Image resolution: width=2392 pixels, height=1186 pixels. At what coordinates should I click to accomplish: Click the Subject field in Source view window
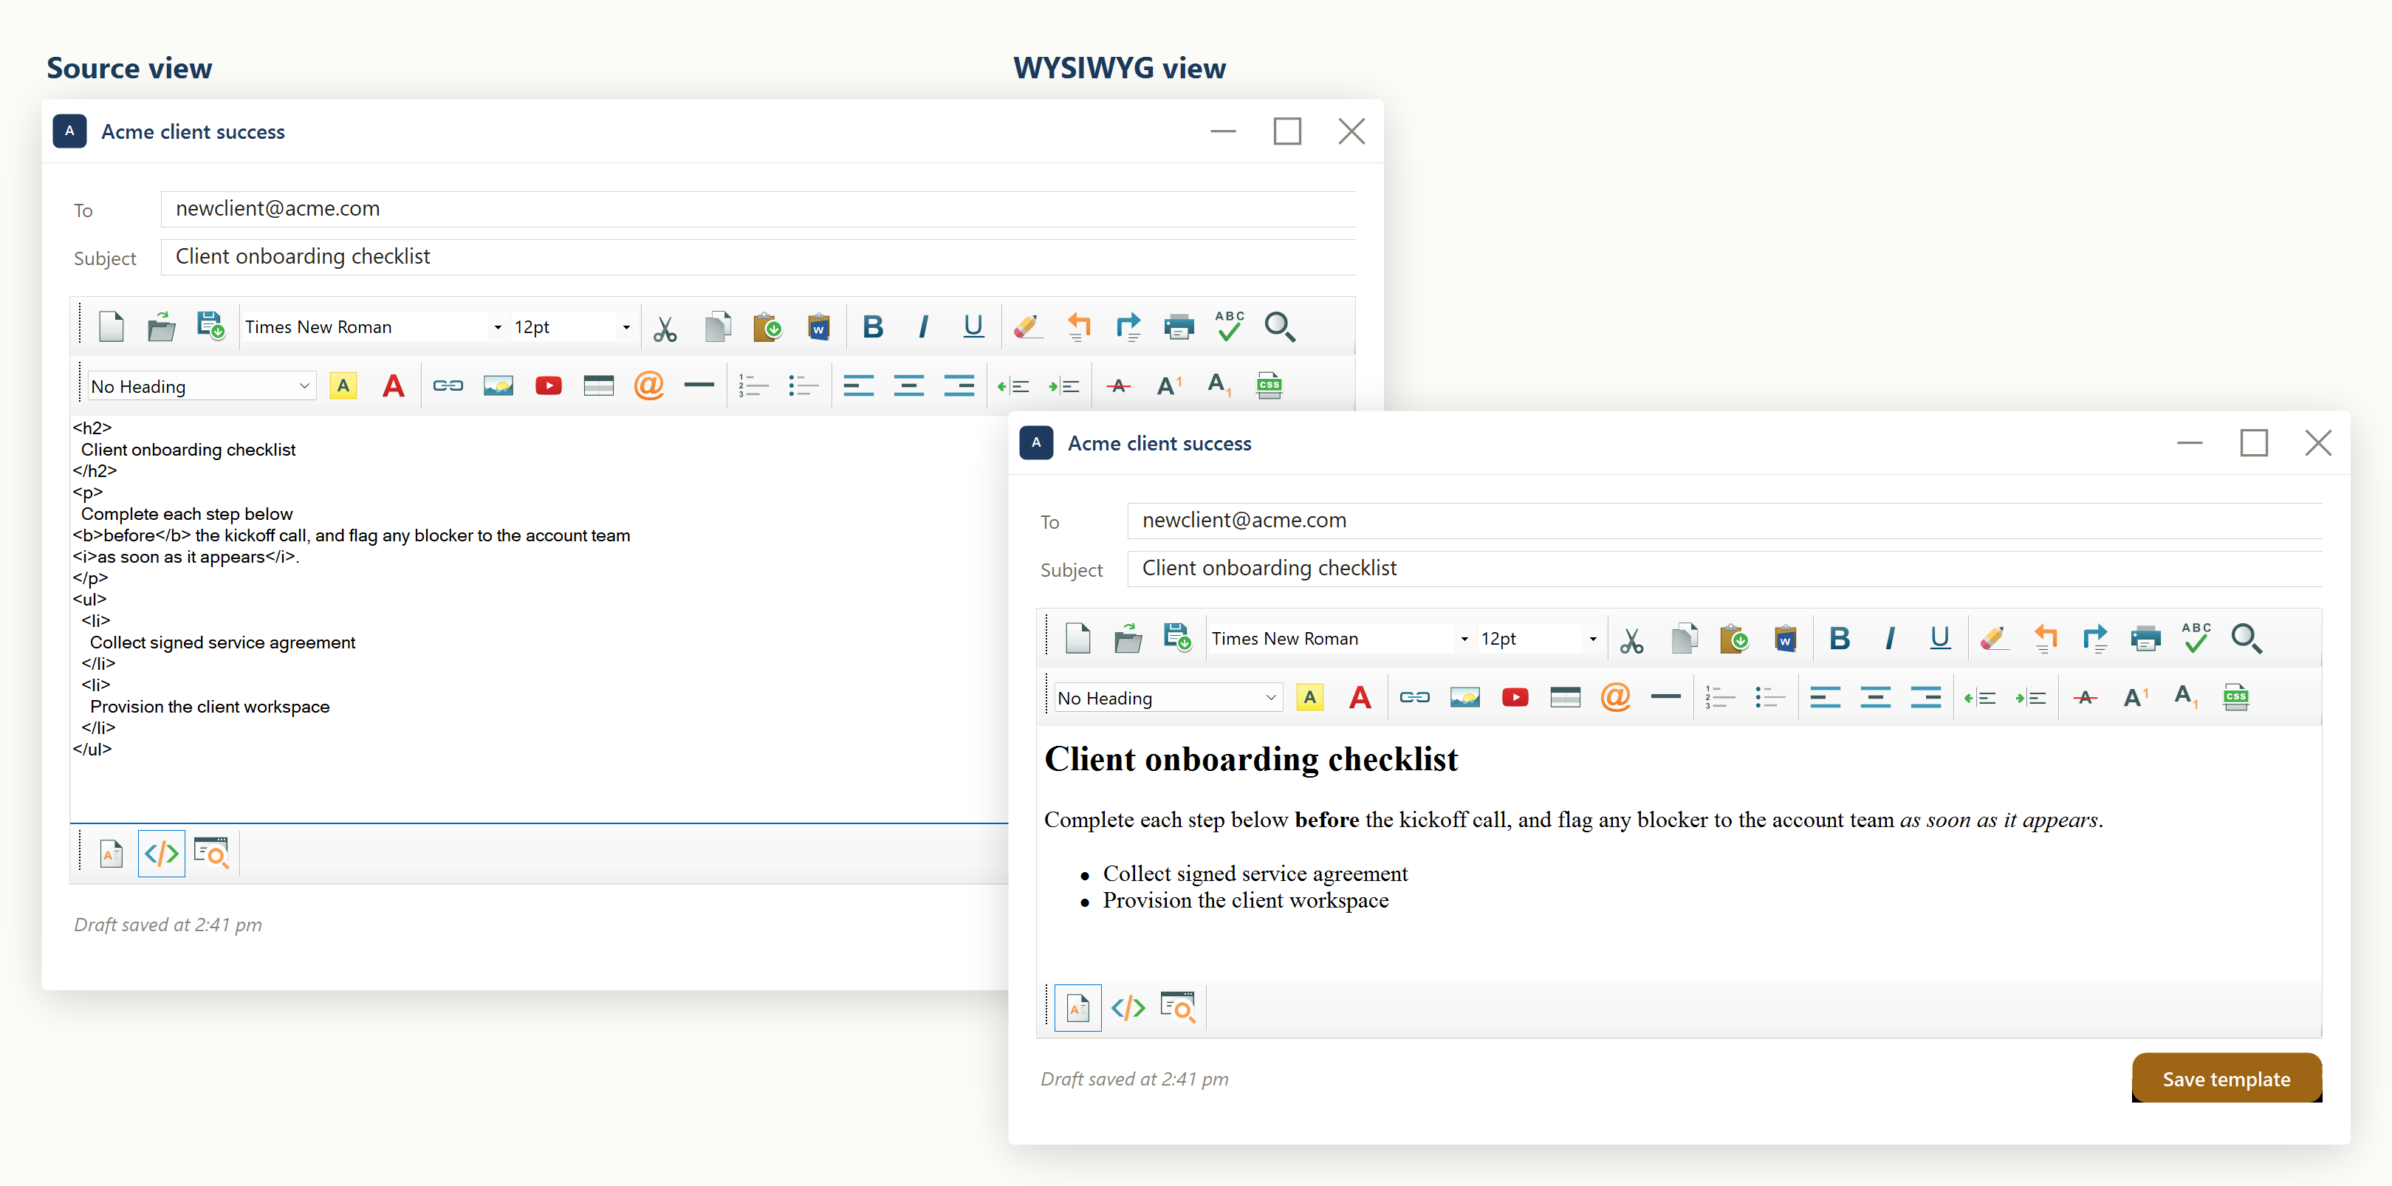point(758,256)
